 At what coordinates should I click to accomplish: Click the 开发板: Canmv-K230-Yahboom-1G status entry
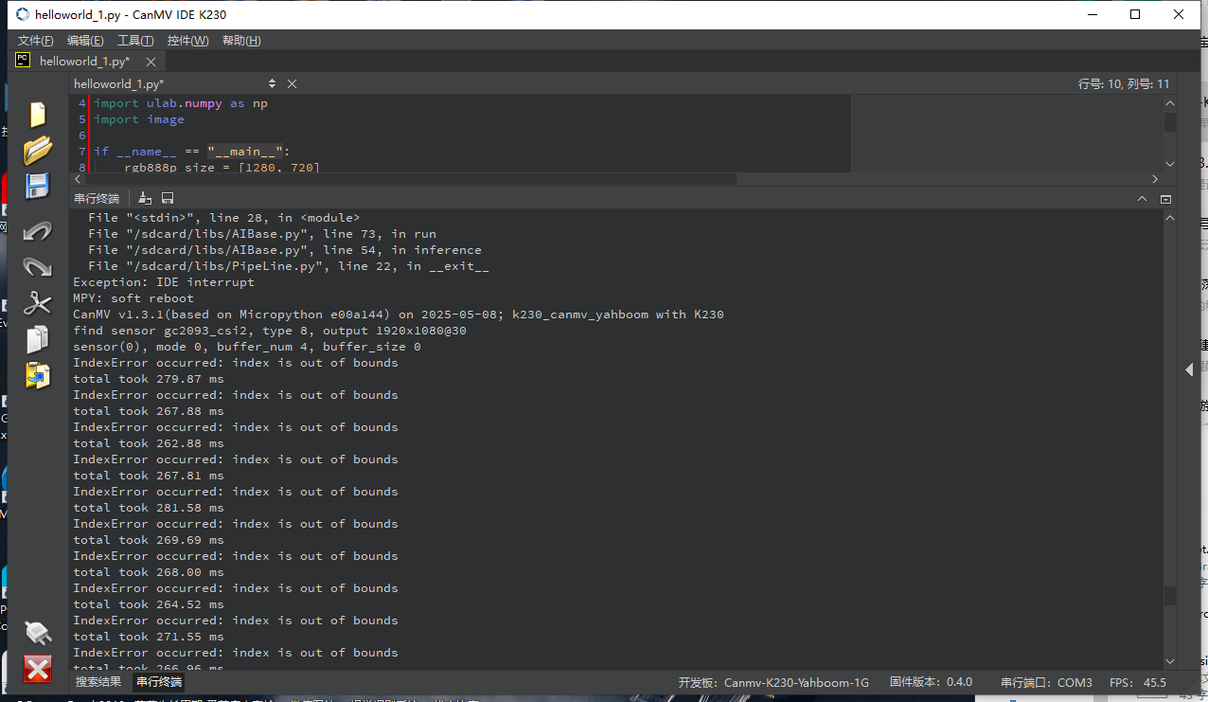tap(773, 682)
